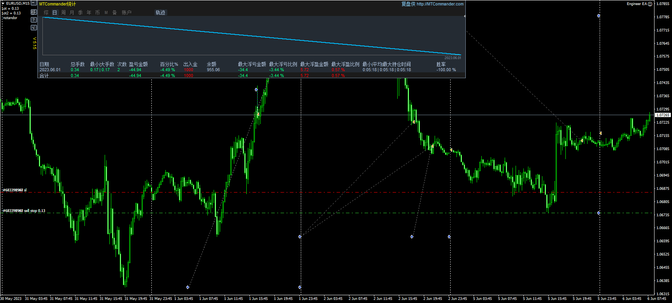Viewport: 672px width, 303px height.
Task: Click the V 5.15 version label
Action: tap(34, 43)
